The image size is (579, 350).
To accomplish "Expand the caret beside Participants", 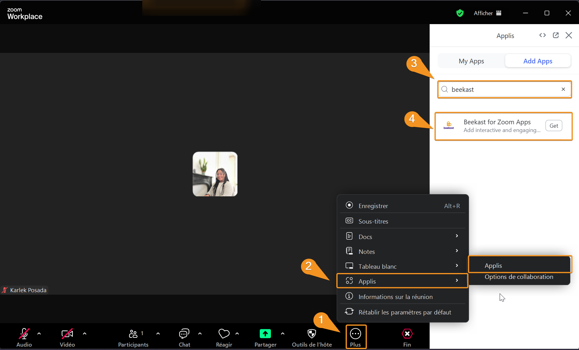I will coord(158,334).
